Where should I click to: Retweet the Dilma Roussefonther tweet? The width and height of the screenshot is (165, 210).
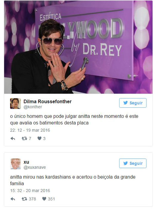tap(24, 138)
